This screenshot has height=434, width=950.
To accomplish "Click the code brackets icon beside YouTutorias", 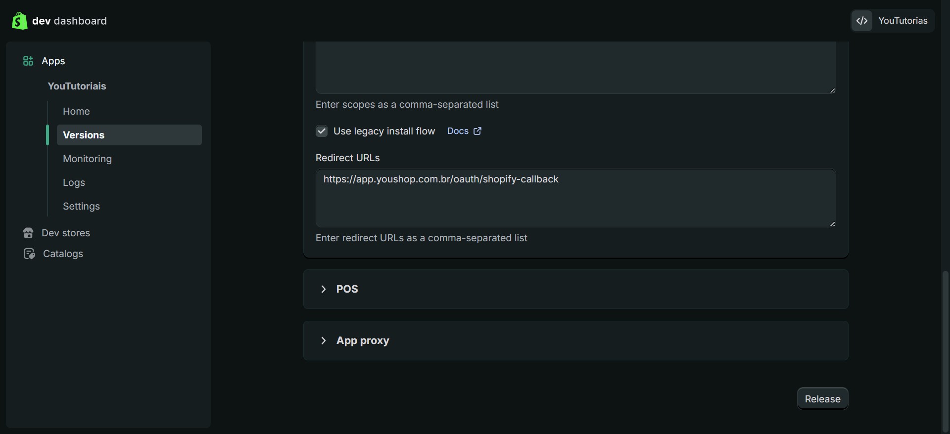I will 862,21.
